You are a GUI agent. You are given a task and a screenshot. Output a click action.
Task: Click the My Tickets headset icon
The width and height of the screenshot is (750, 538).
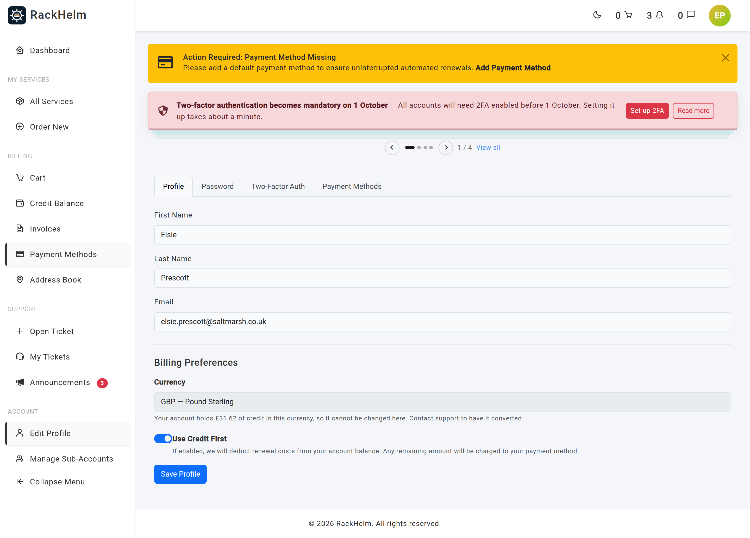pyautogui.click(x=20, y=356)
